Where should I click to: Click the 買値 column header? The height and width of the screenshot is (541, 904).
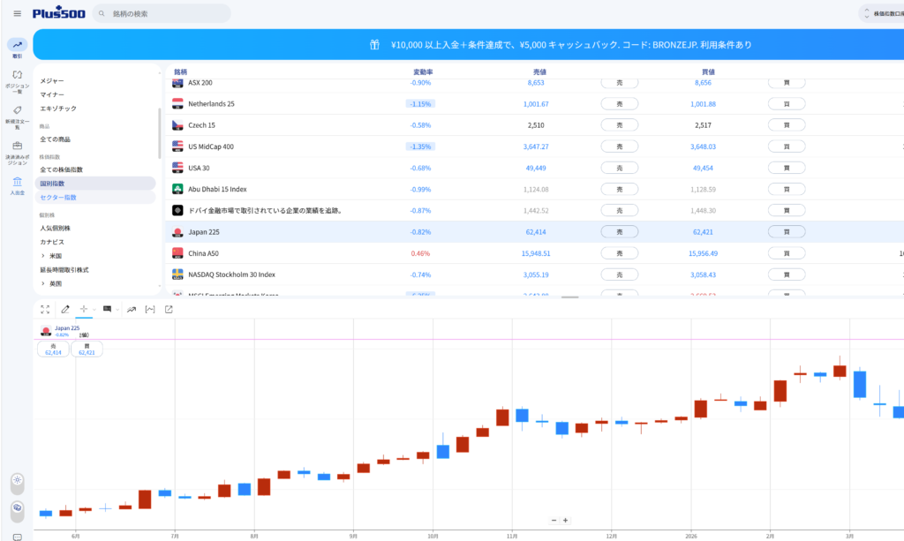coord(708,72)
